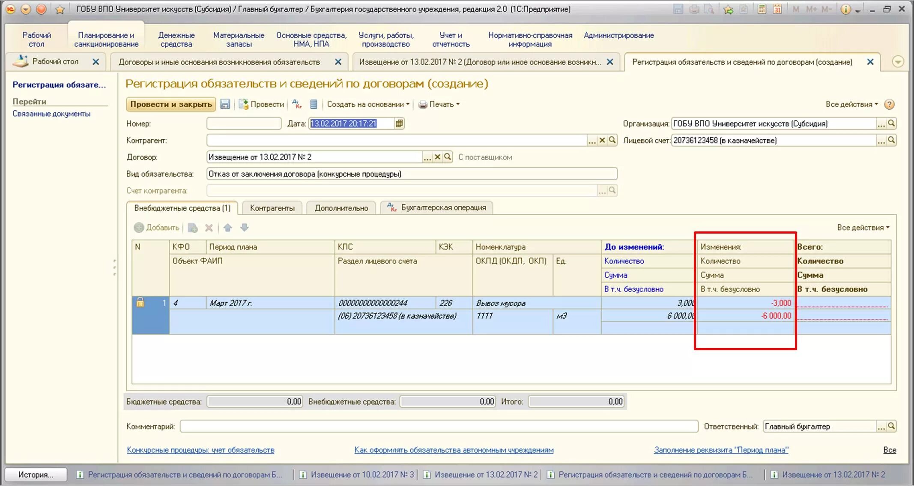Open Организация record with magnifier icon
This screenshot has height=486, width=914.
891,123
